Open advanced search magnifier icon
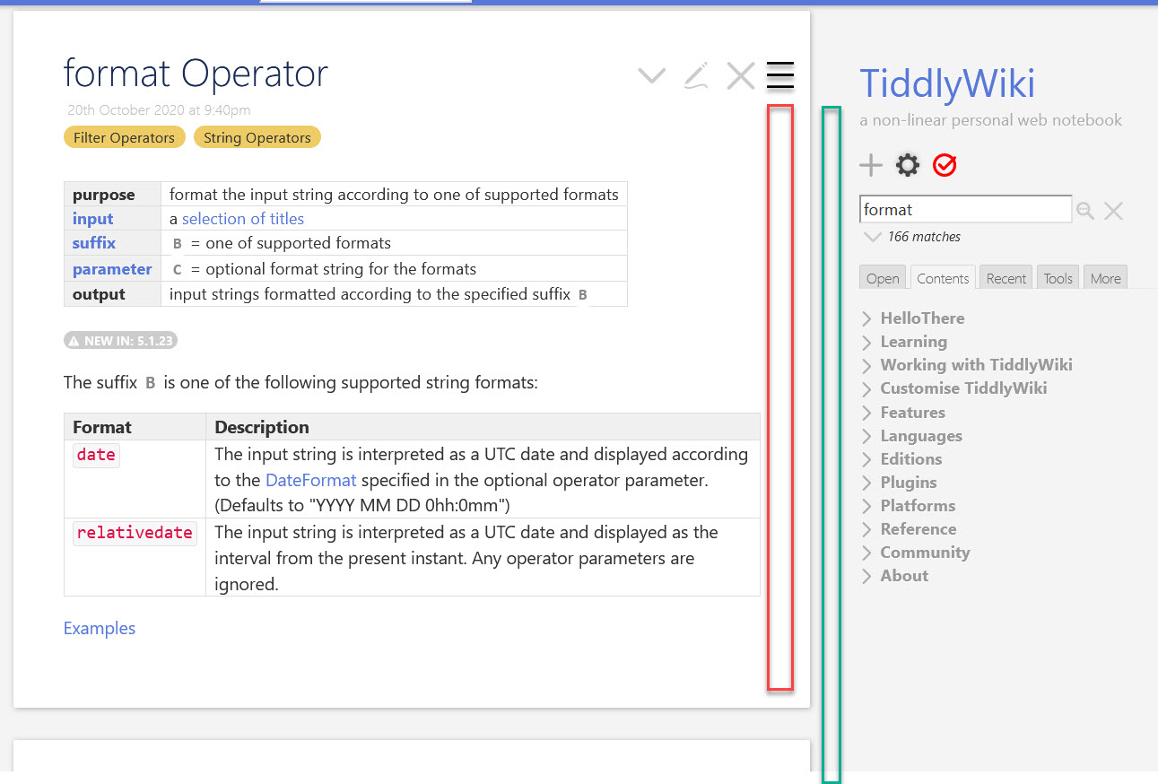This screenshot has width=1158, height=784. (x=1085, y=211)
